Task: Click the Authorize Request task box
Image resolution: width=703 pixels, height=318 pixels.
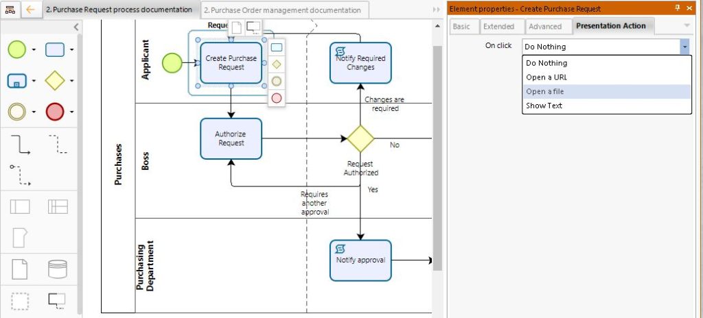Action: tap(231, 138)
